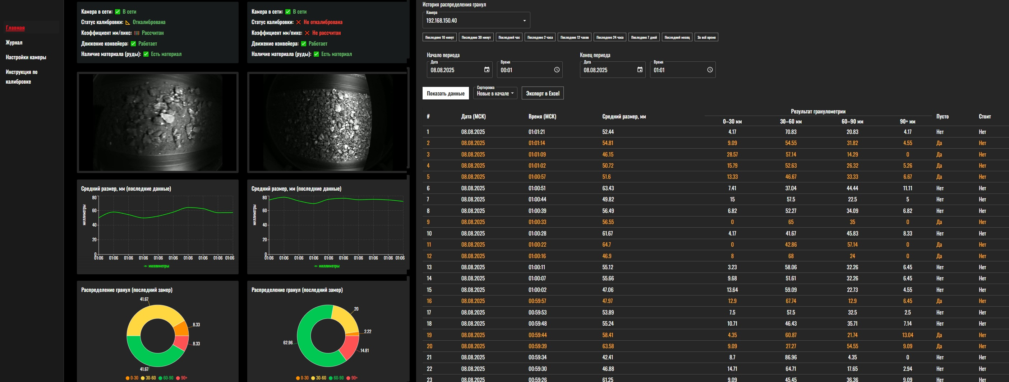1009x382 pixels.
Task: Open calendar picker for end period date
Action: point(640,70)
